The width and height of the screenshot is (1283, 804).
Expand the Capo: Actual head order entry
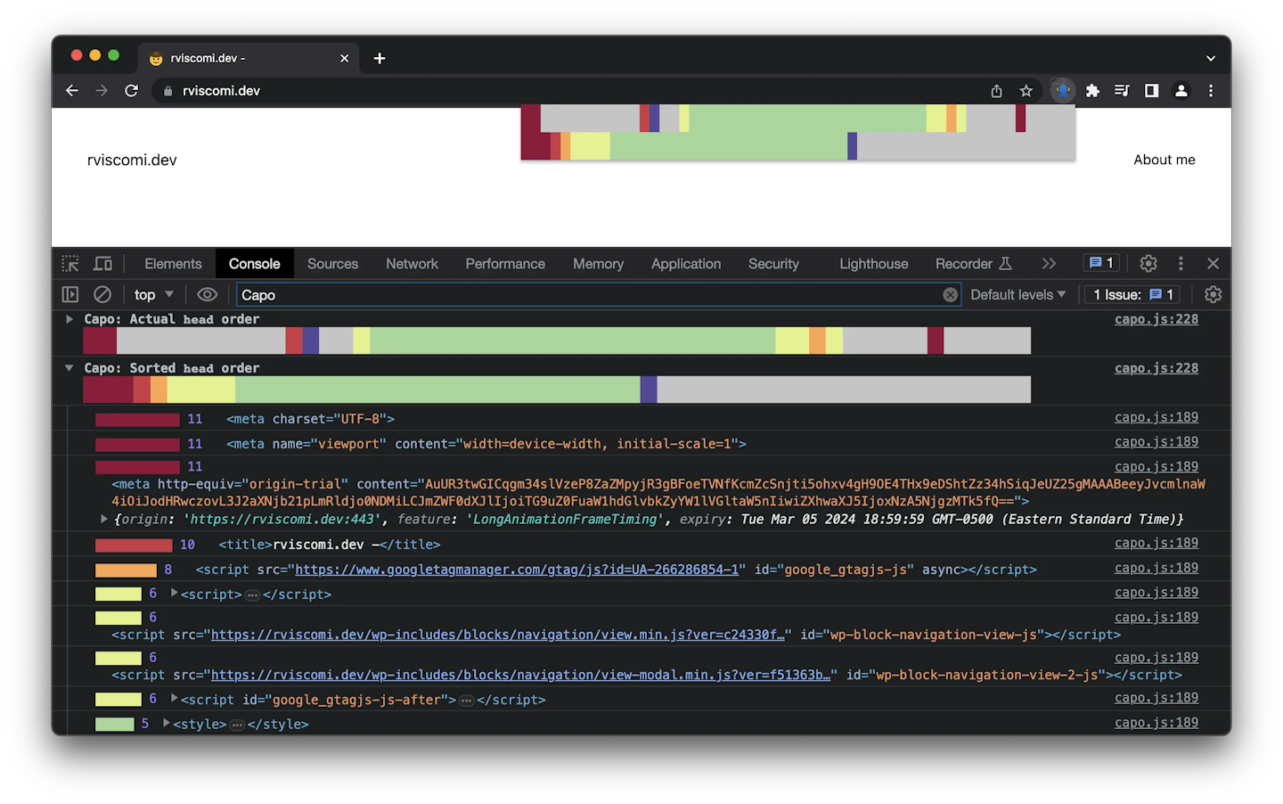click(69, 319)
